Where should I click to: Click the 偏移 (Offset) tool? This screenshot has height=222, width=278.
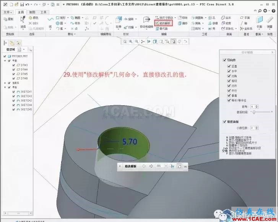point(183,23)
